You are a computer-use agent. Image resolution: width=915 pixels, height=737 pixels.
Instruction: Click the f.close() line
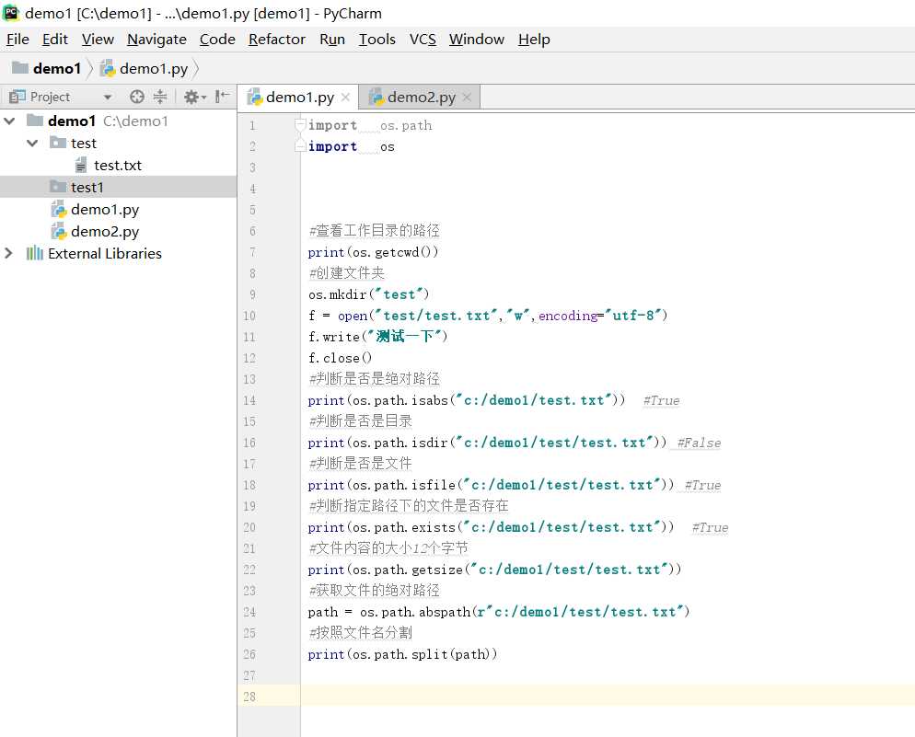click(x=340, y=358)
